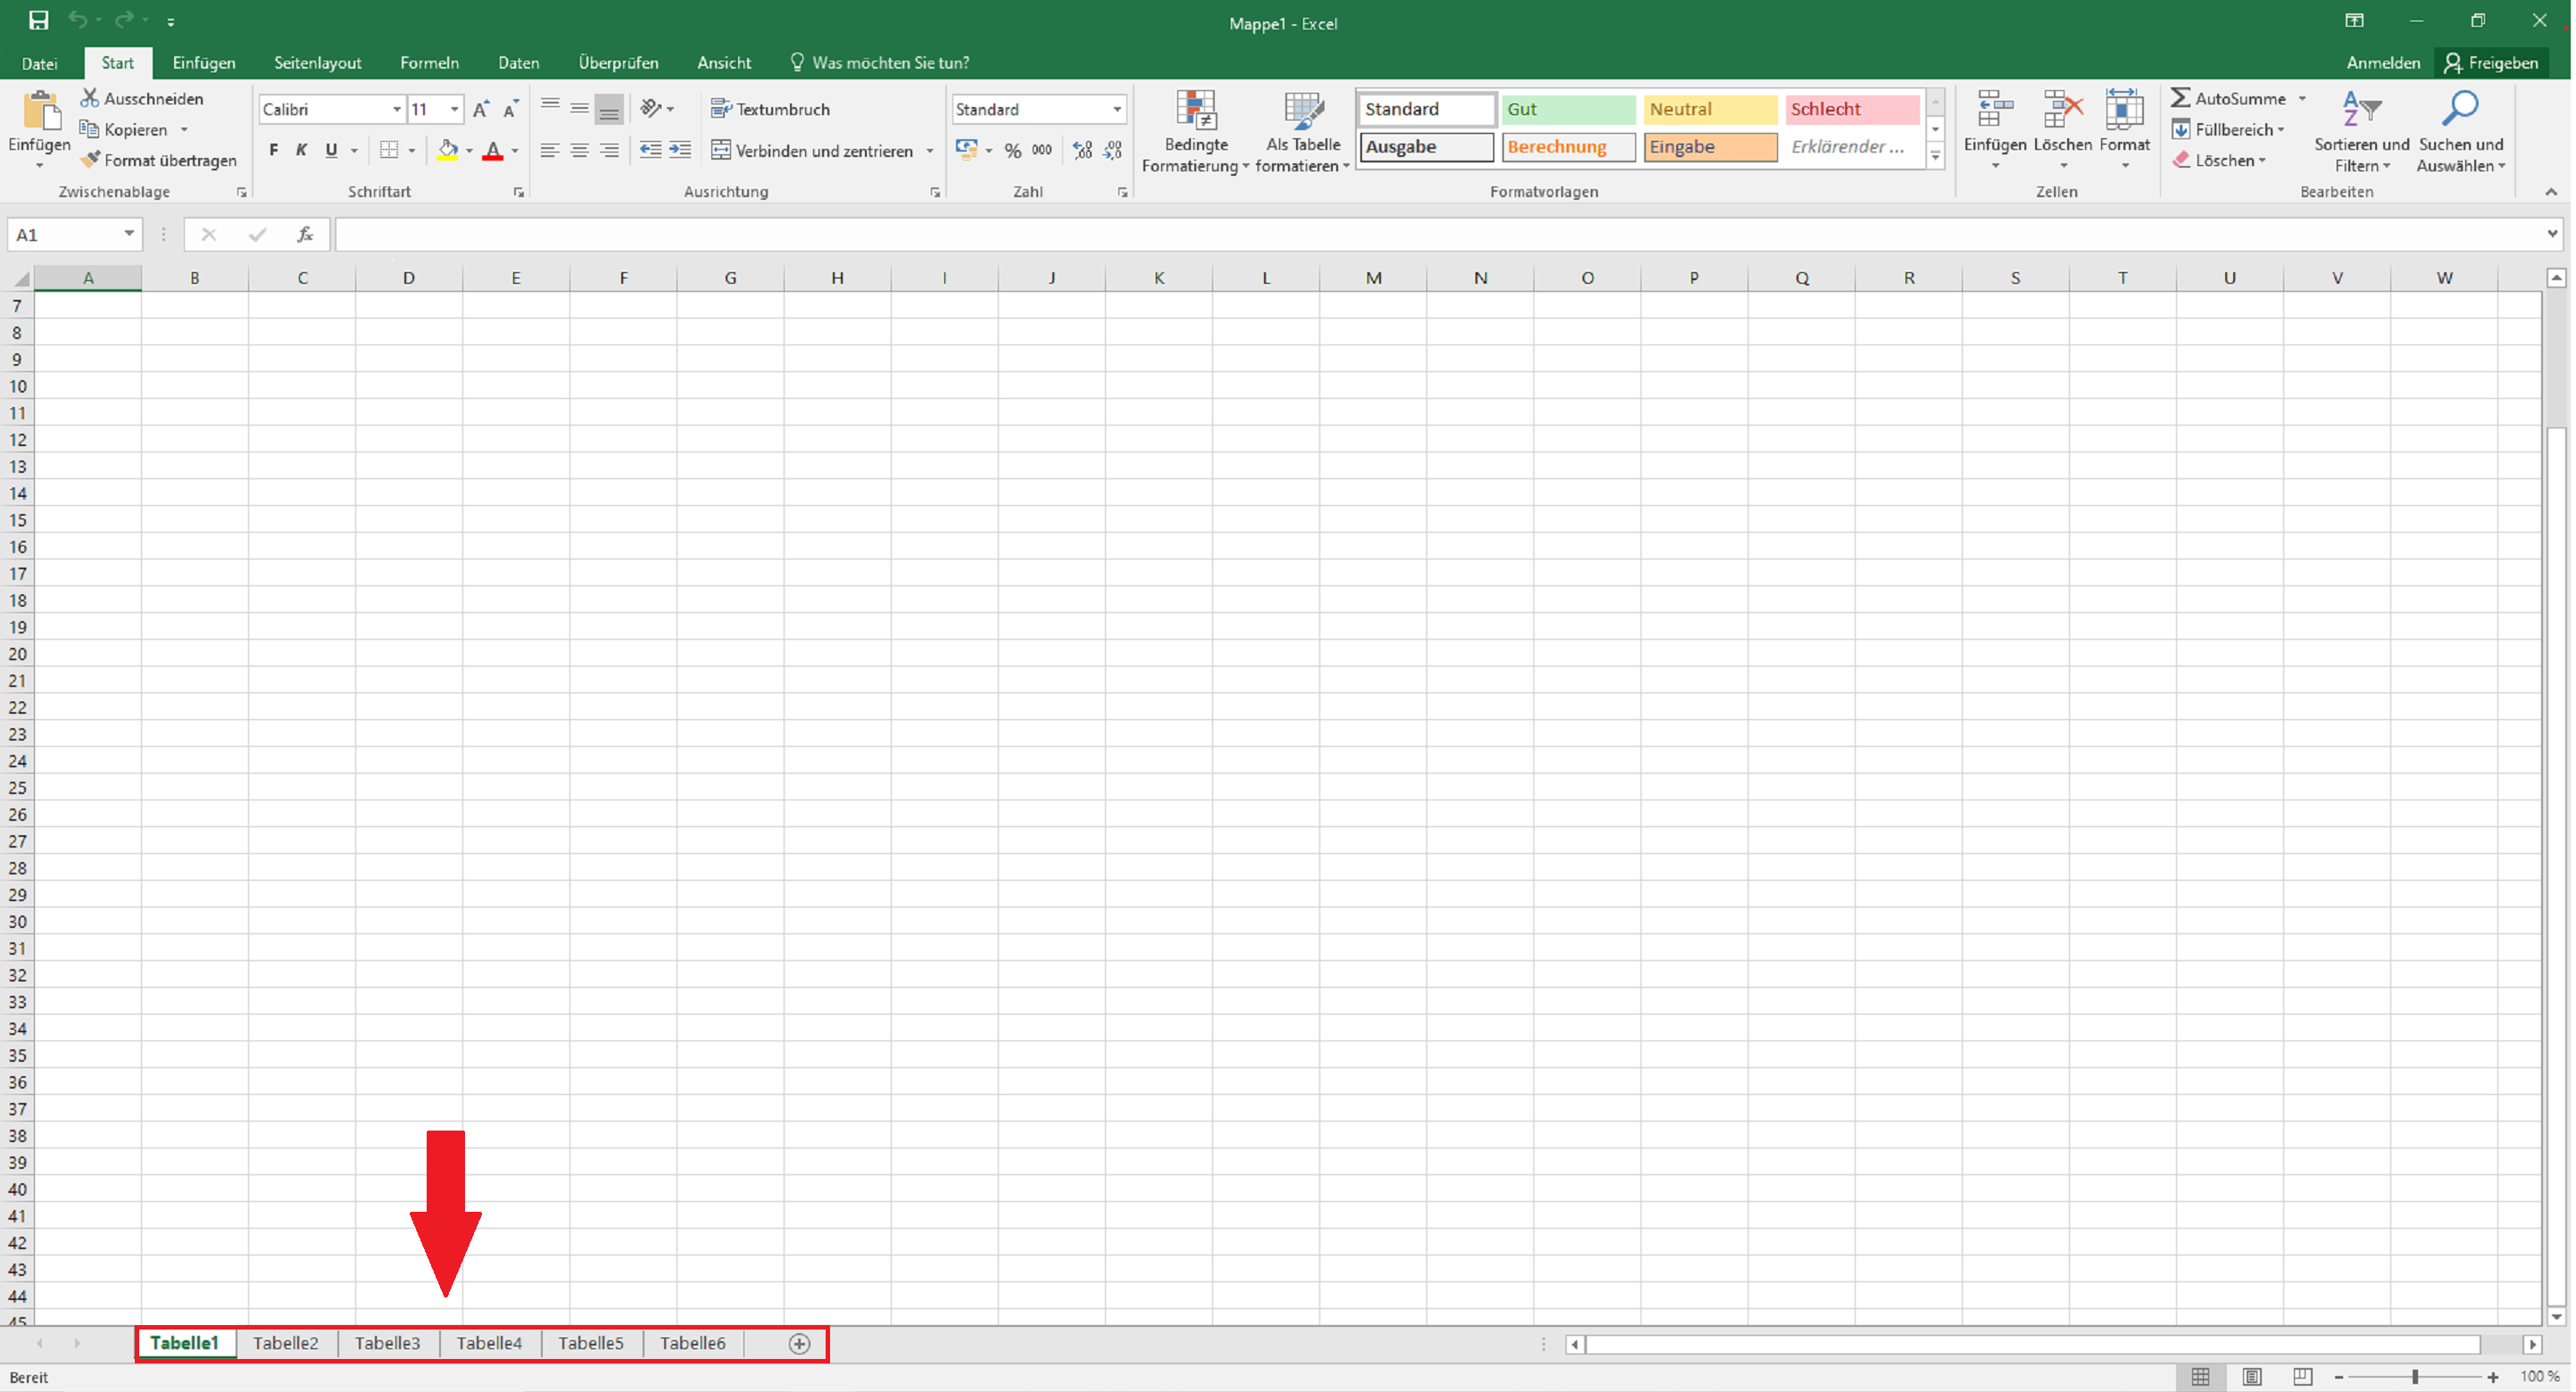Image resolution: width=2576 pixels, height=1392 pixels.
Task: Open the Tabelle6 sheet tab
Action: tap(693, 1343)
